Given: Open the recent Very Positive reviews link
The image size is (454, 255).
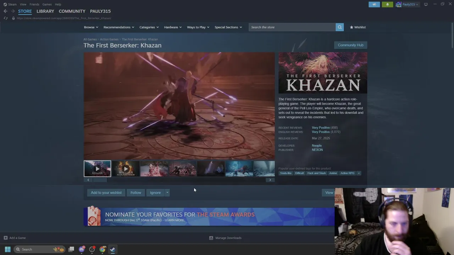Looking at the screenshot, I should 321,127.
